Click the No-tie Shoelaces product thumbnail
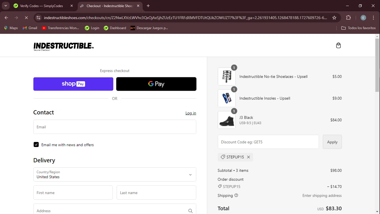This screenshot has width=380, height=214. pyautogui.click(x=227, y=77)
